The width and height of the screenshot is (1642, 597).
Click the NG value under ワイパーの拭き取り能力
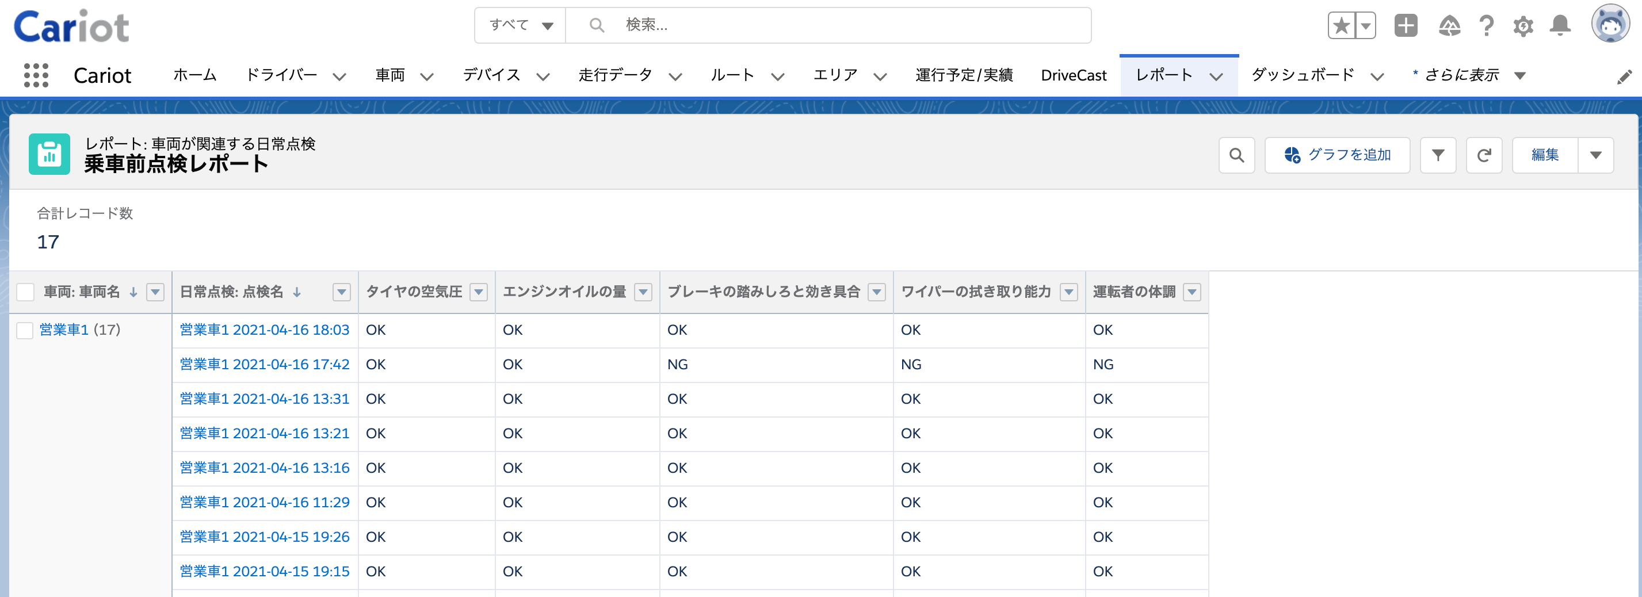[x=911, y=365]
